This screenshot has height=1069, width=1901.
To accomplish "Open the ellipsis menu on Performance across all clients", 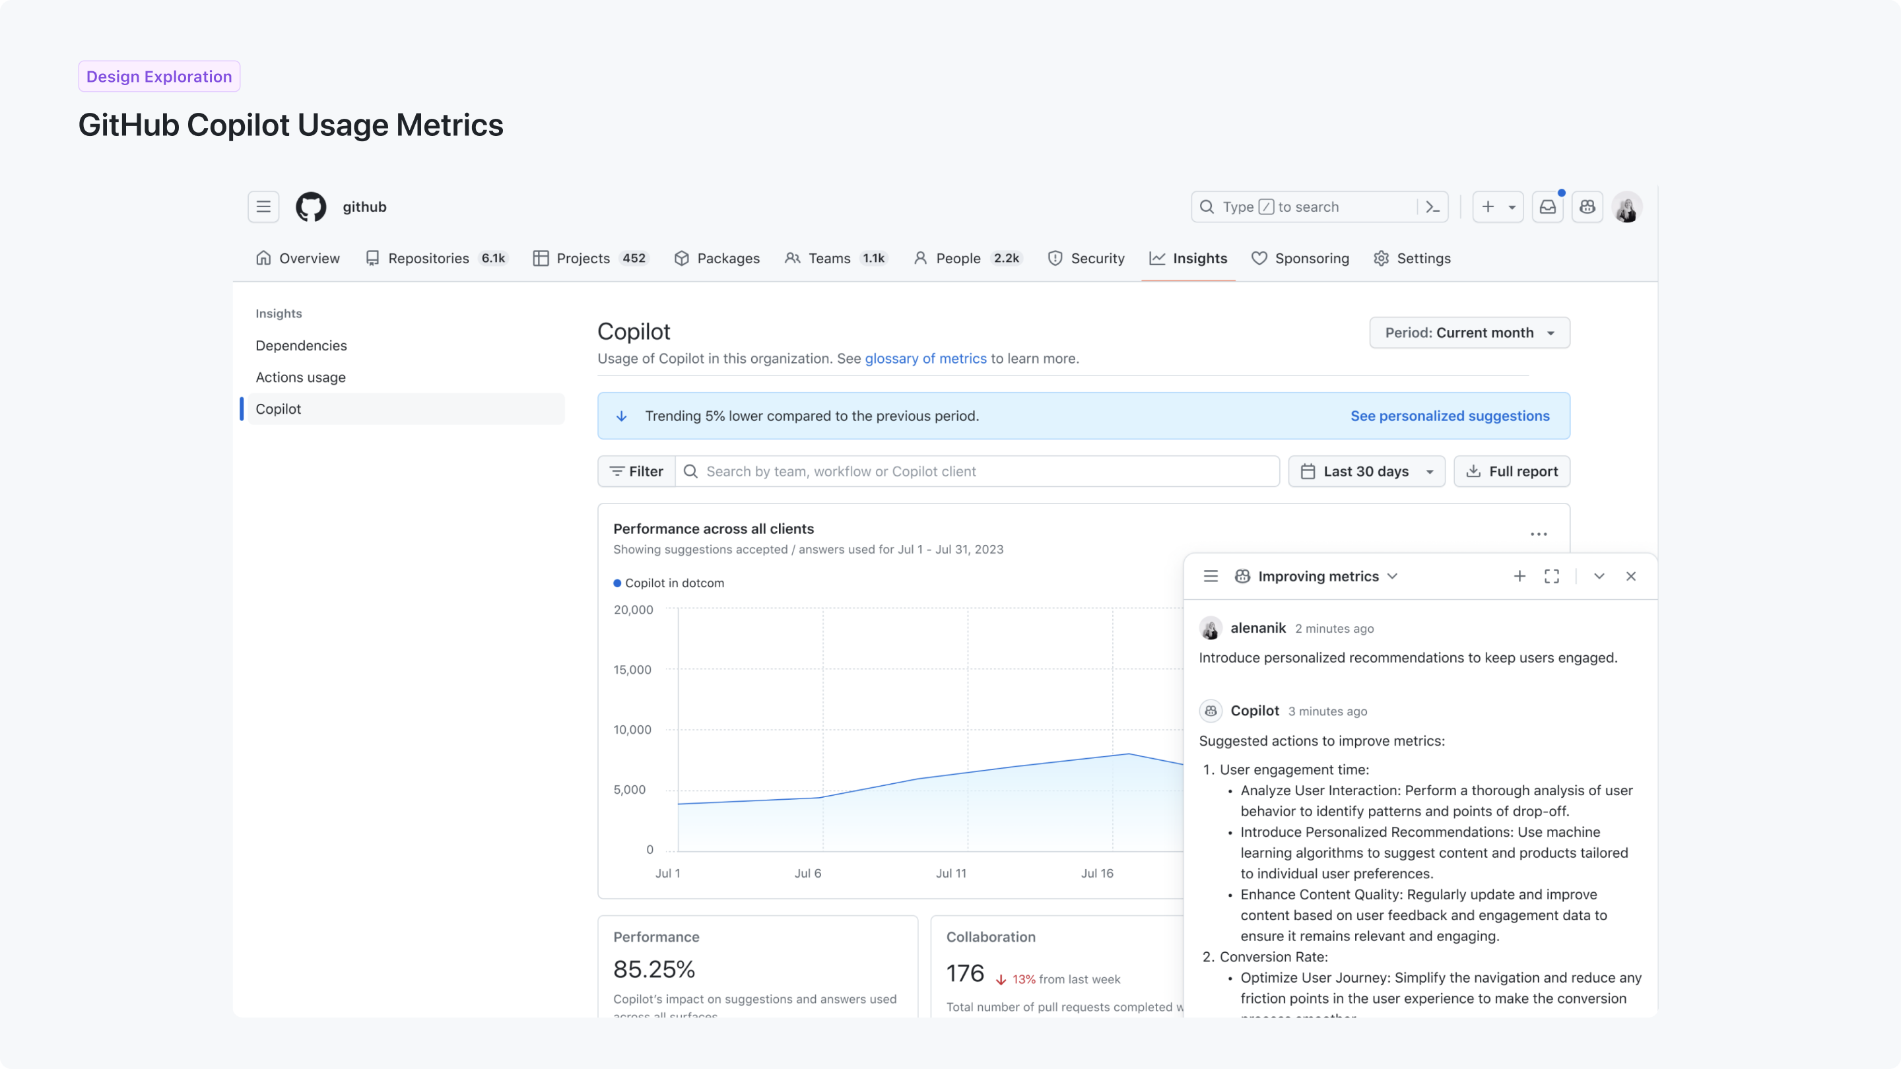I will coord(1539,533).
